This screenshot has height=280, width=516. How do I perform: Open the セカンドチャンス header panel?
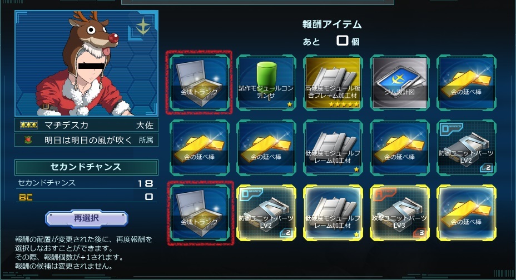coord(86,167)
